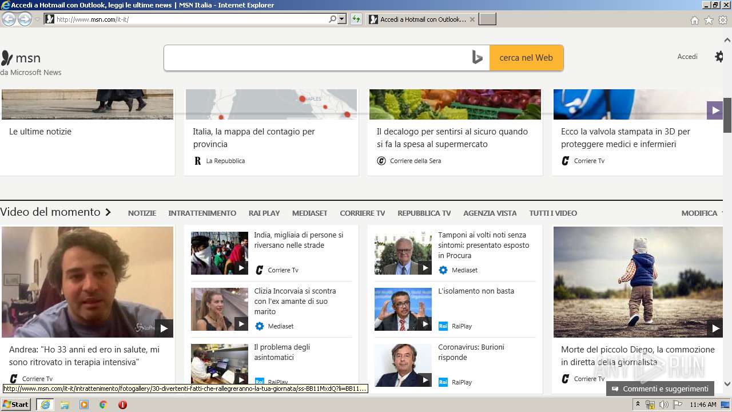Refresh the page with the reload icon
Viewport: 732px width, 412px height.
(x=356, y=19)
